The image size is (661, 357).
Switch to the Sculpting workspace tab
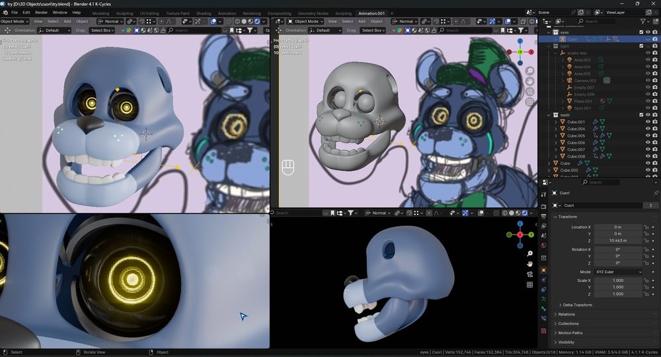(x=124, y=13)
